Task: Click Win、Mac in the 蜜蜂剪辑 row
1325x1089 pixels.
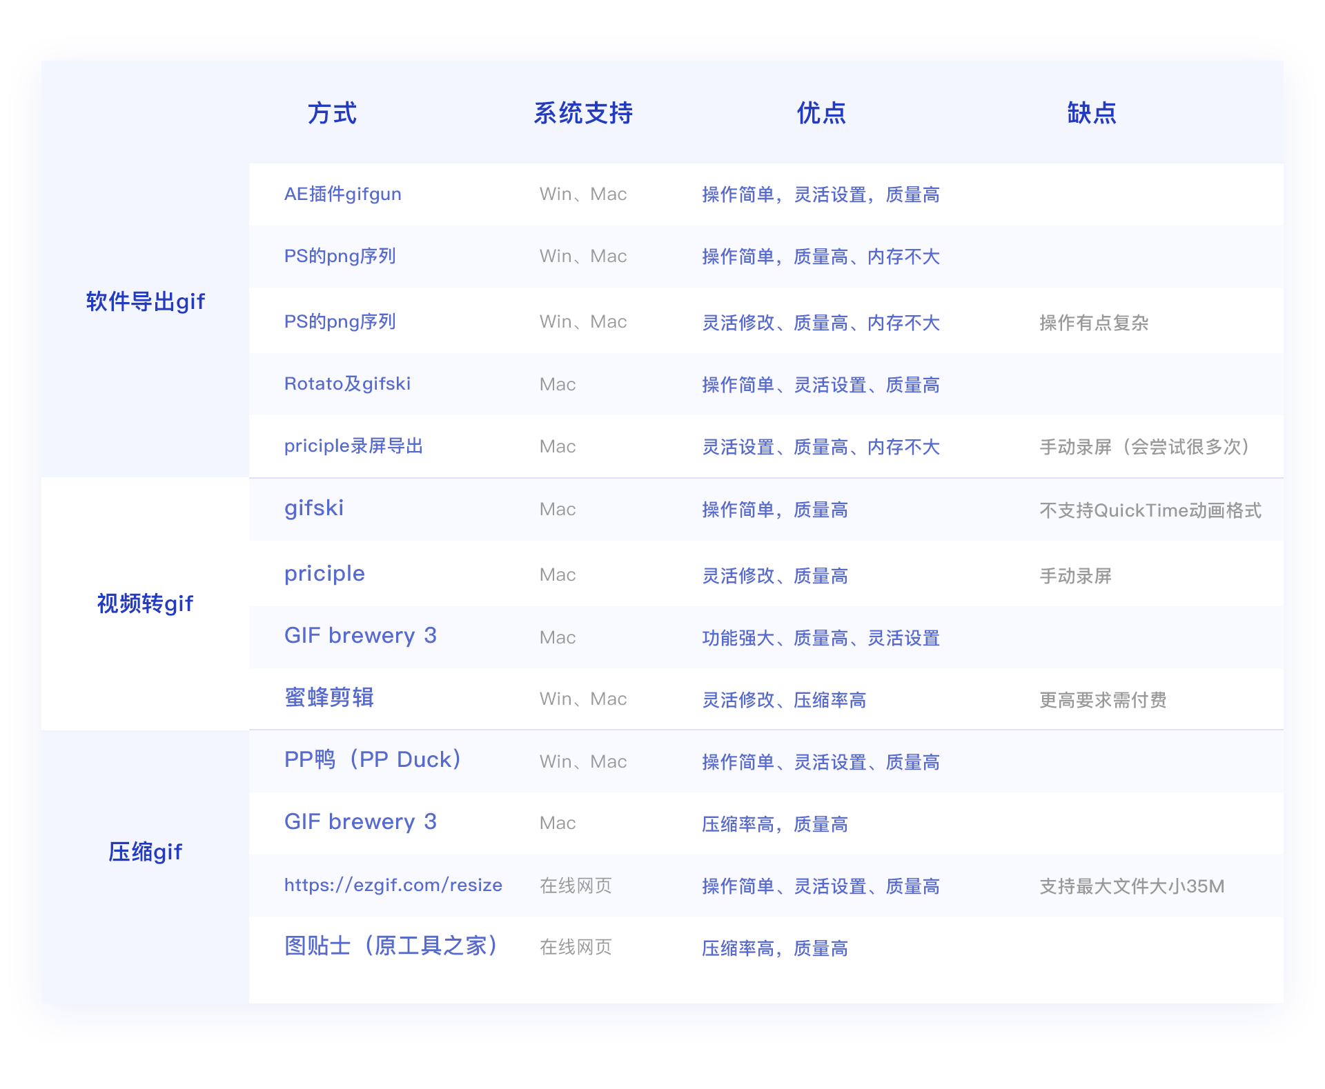Action: pos(583,699)
